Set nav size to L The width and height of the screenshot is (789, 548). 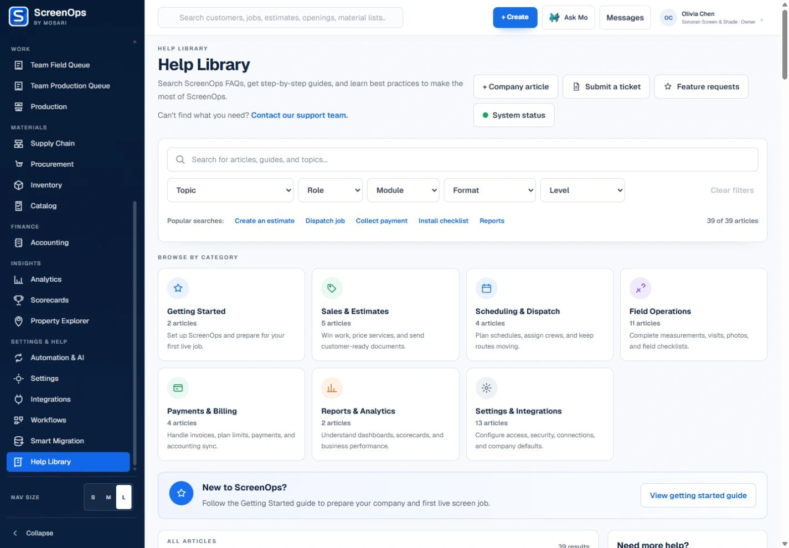point(124,497)
